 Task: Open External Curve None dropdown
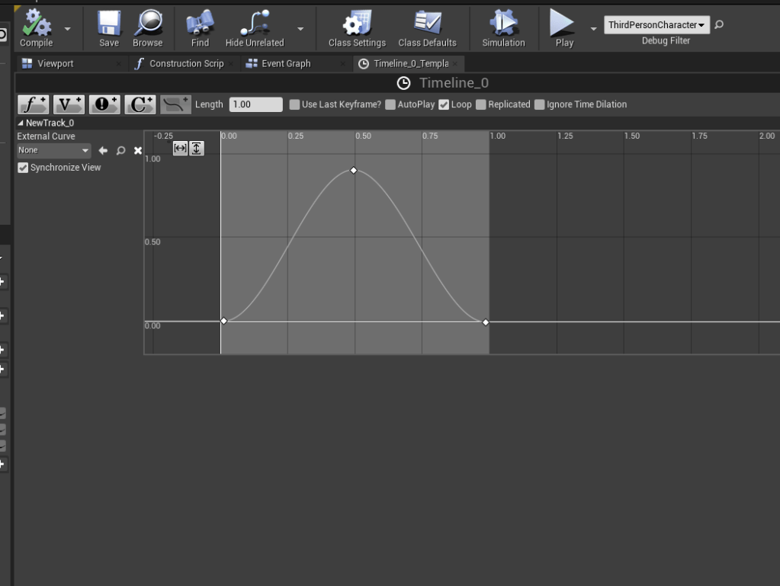53,151
